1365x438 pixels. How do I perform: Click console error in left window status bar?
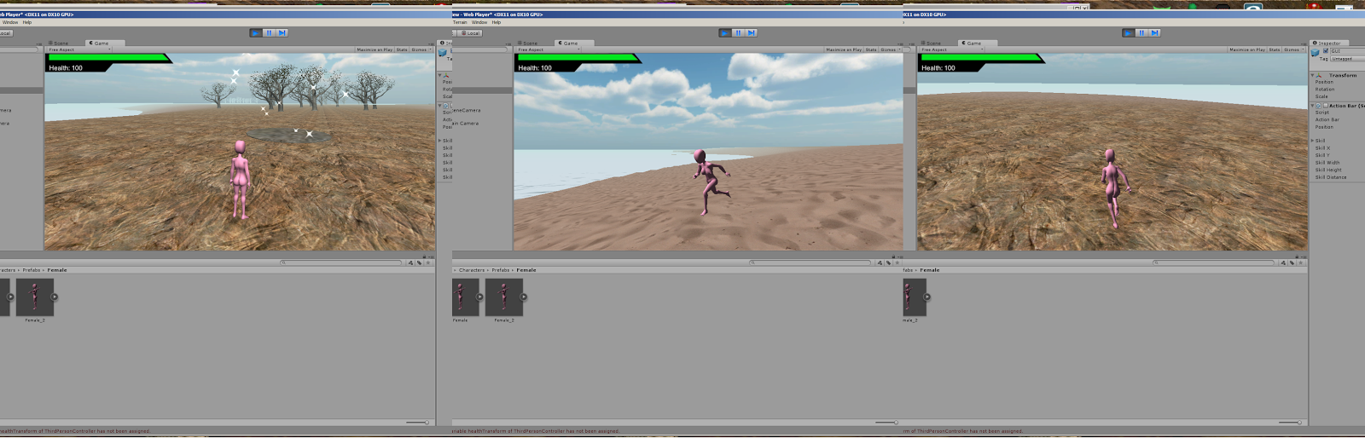[75, 431]
